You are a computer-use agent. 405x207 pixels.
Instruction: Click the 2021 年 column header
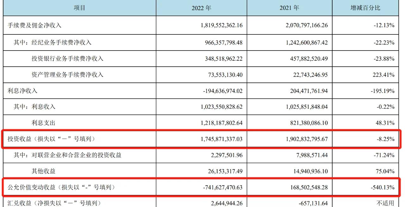coord(289,8)
